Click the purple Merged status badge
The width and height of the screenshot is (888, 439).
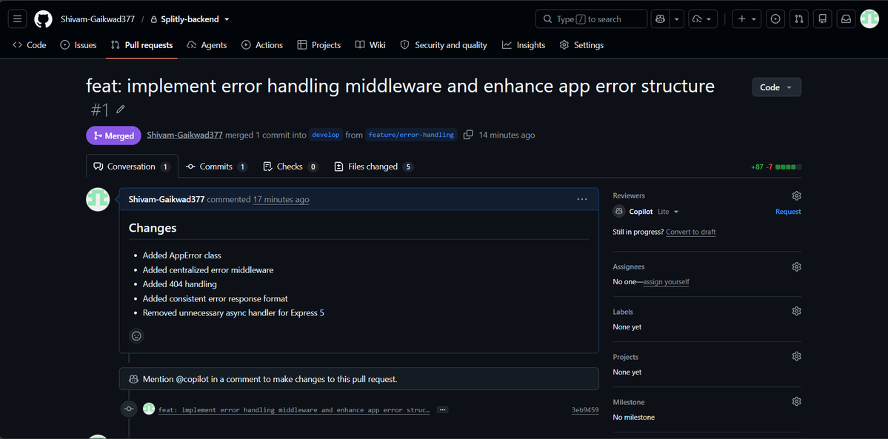pos(114,135)
